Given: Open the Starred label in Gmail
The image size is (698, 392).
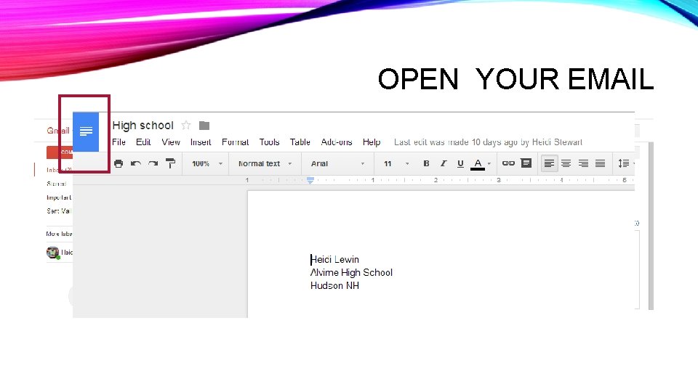Looking at the screenshot, I should [57, 184].
